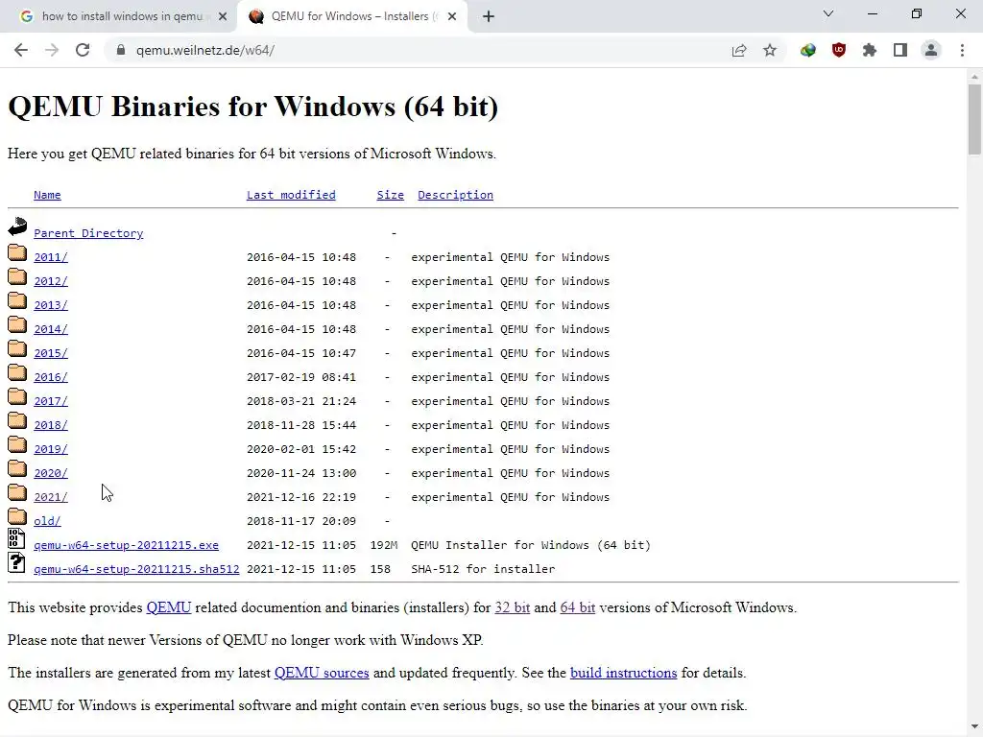Click the scrollbar down arrow
This screenshot has width=983, height=737.
(974, 727)
